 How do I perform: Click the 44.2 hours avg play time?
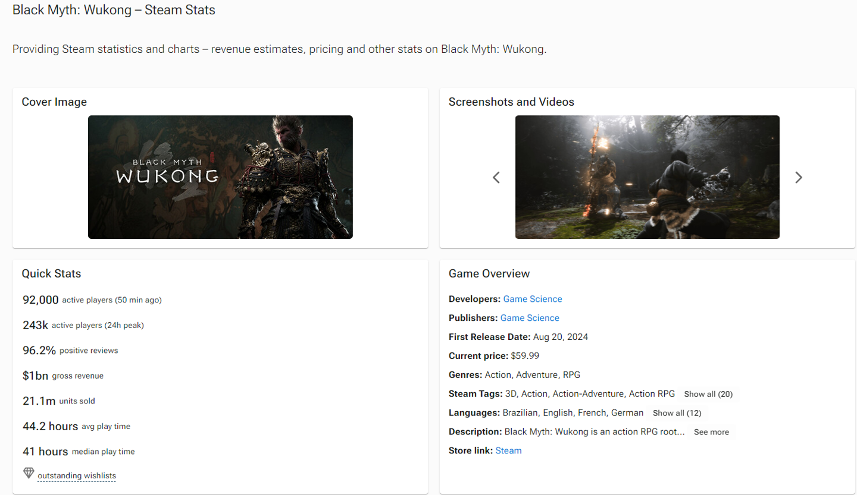pyautogui.click(x=76, y=427)
